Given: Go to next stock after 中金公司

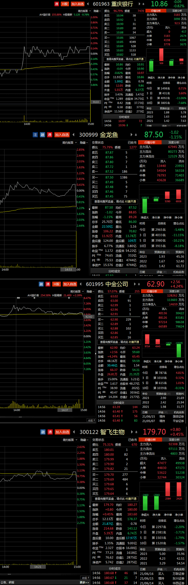Looking at the screenshot, I should tap(135, 284).
